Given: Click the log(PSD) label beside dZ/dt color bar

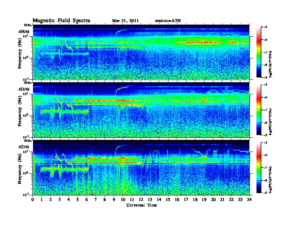Looking at the screenshot, I should point(270,180).
